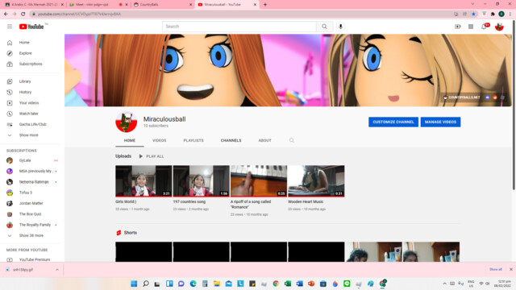Open Chrome tab search dropdown arrow
The width and height of the screenshot is (516, 290).
[472, 4]
